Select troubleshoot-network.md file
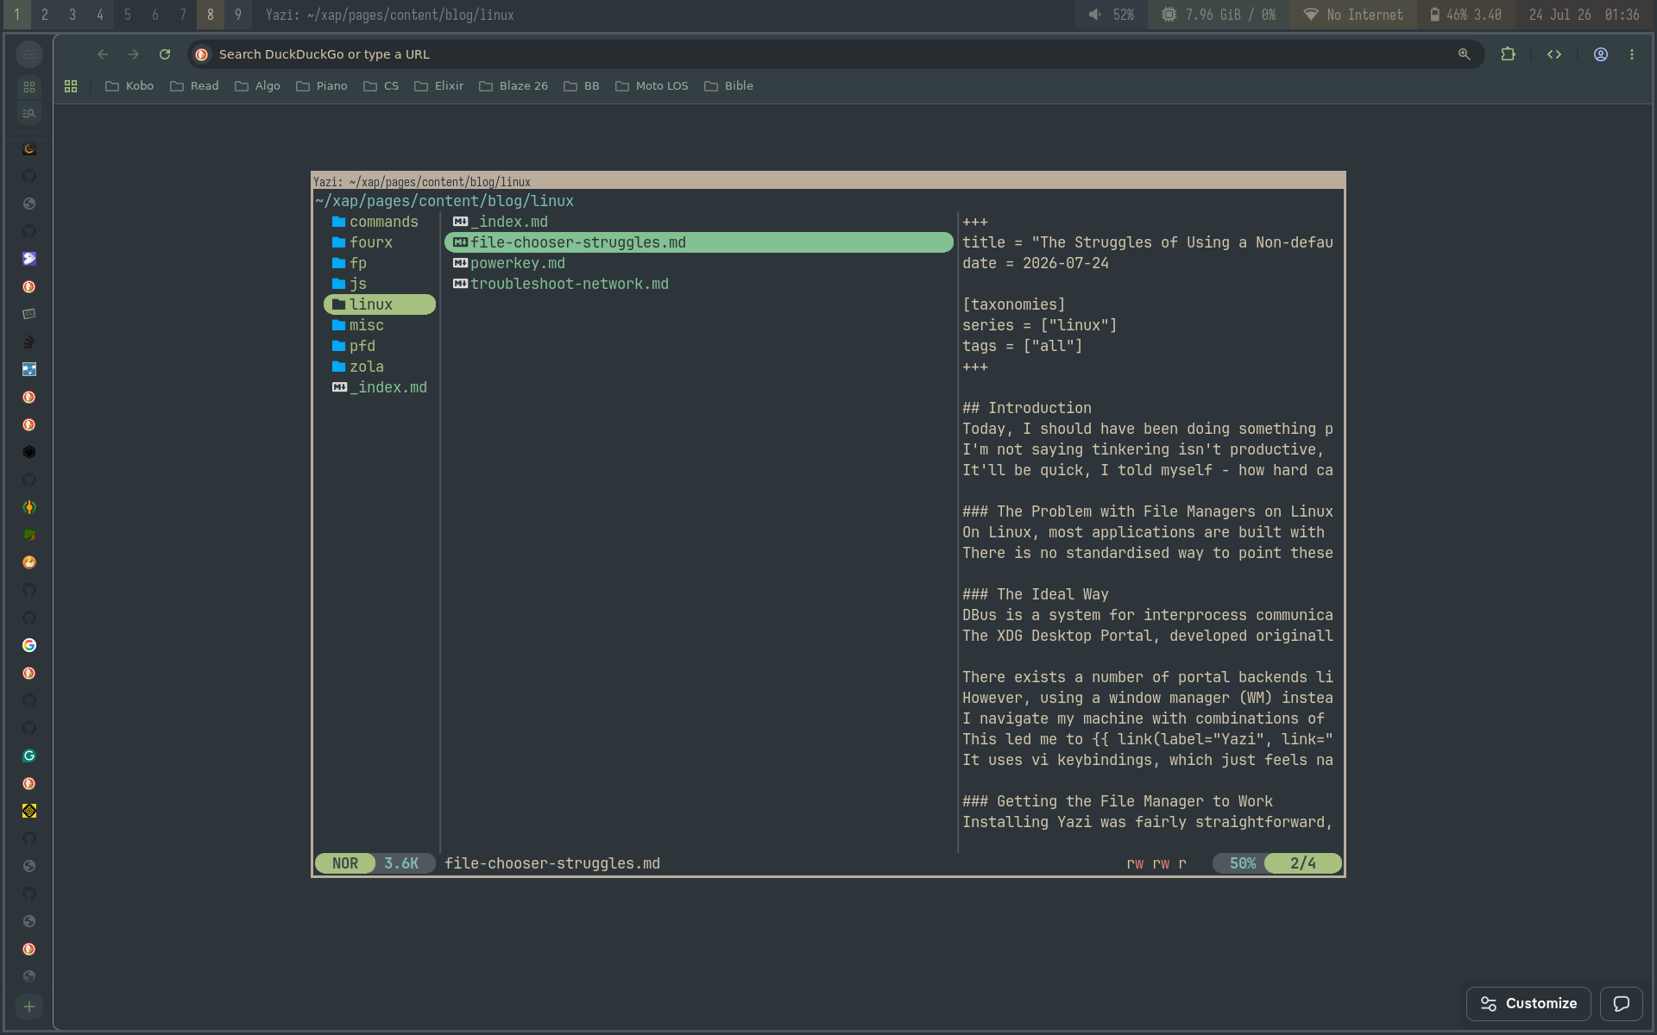This screenshot has height=1035, width=1657. pos(699,284)
